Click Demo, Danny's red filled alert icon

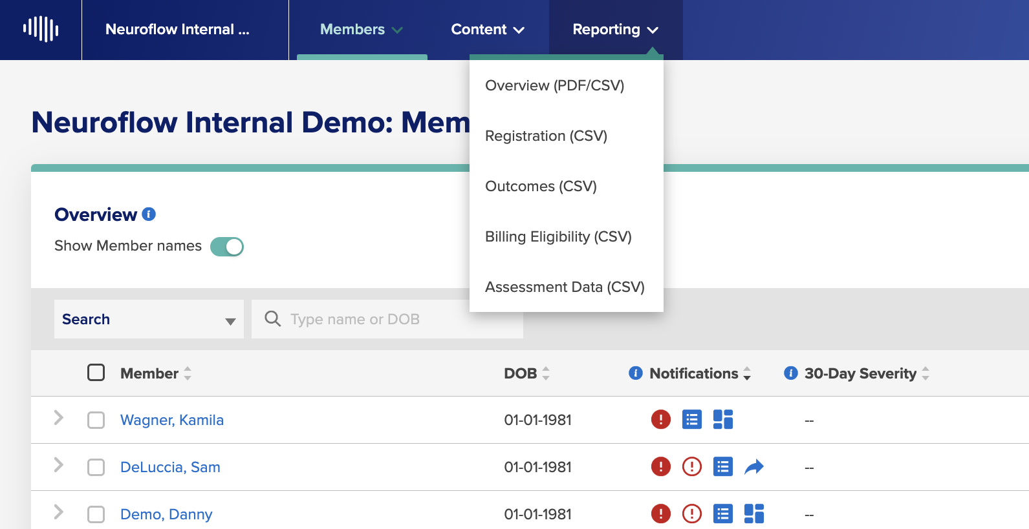tap(660, 513)
